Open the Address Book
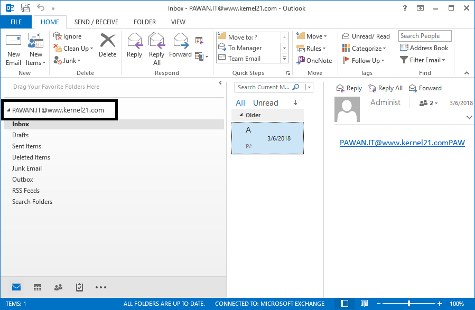Viewport: 475px width, 310px height. (424, 48)
